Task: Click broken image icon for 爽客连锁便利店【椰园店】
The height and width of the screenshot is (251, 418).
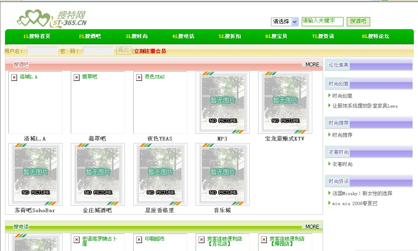Action: pos(264,240)
